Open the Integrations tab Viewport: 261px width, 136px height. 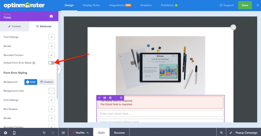[120, 5]
